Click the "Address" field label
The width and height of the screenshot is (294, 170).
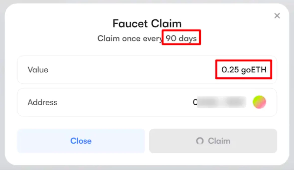pyautogui.click(x=42, y=102)
